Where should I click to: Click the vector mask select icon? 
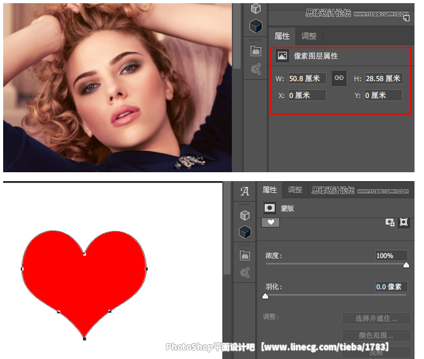(404, 222)
